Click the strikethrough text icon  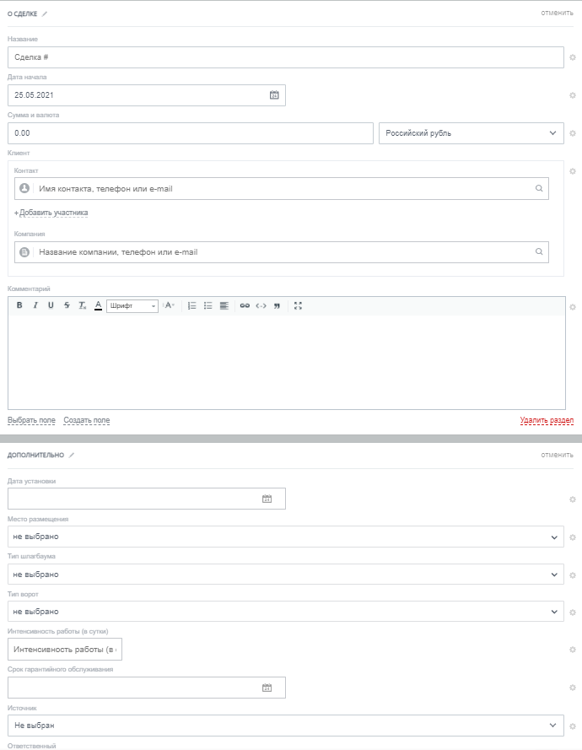(x=67, y=305)
